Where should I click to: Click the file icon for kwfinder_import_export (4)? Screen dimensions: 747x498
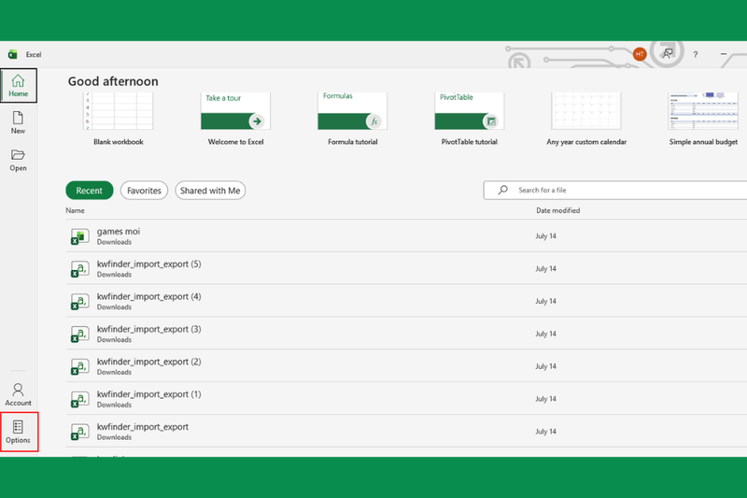(79, 301)
